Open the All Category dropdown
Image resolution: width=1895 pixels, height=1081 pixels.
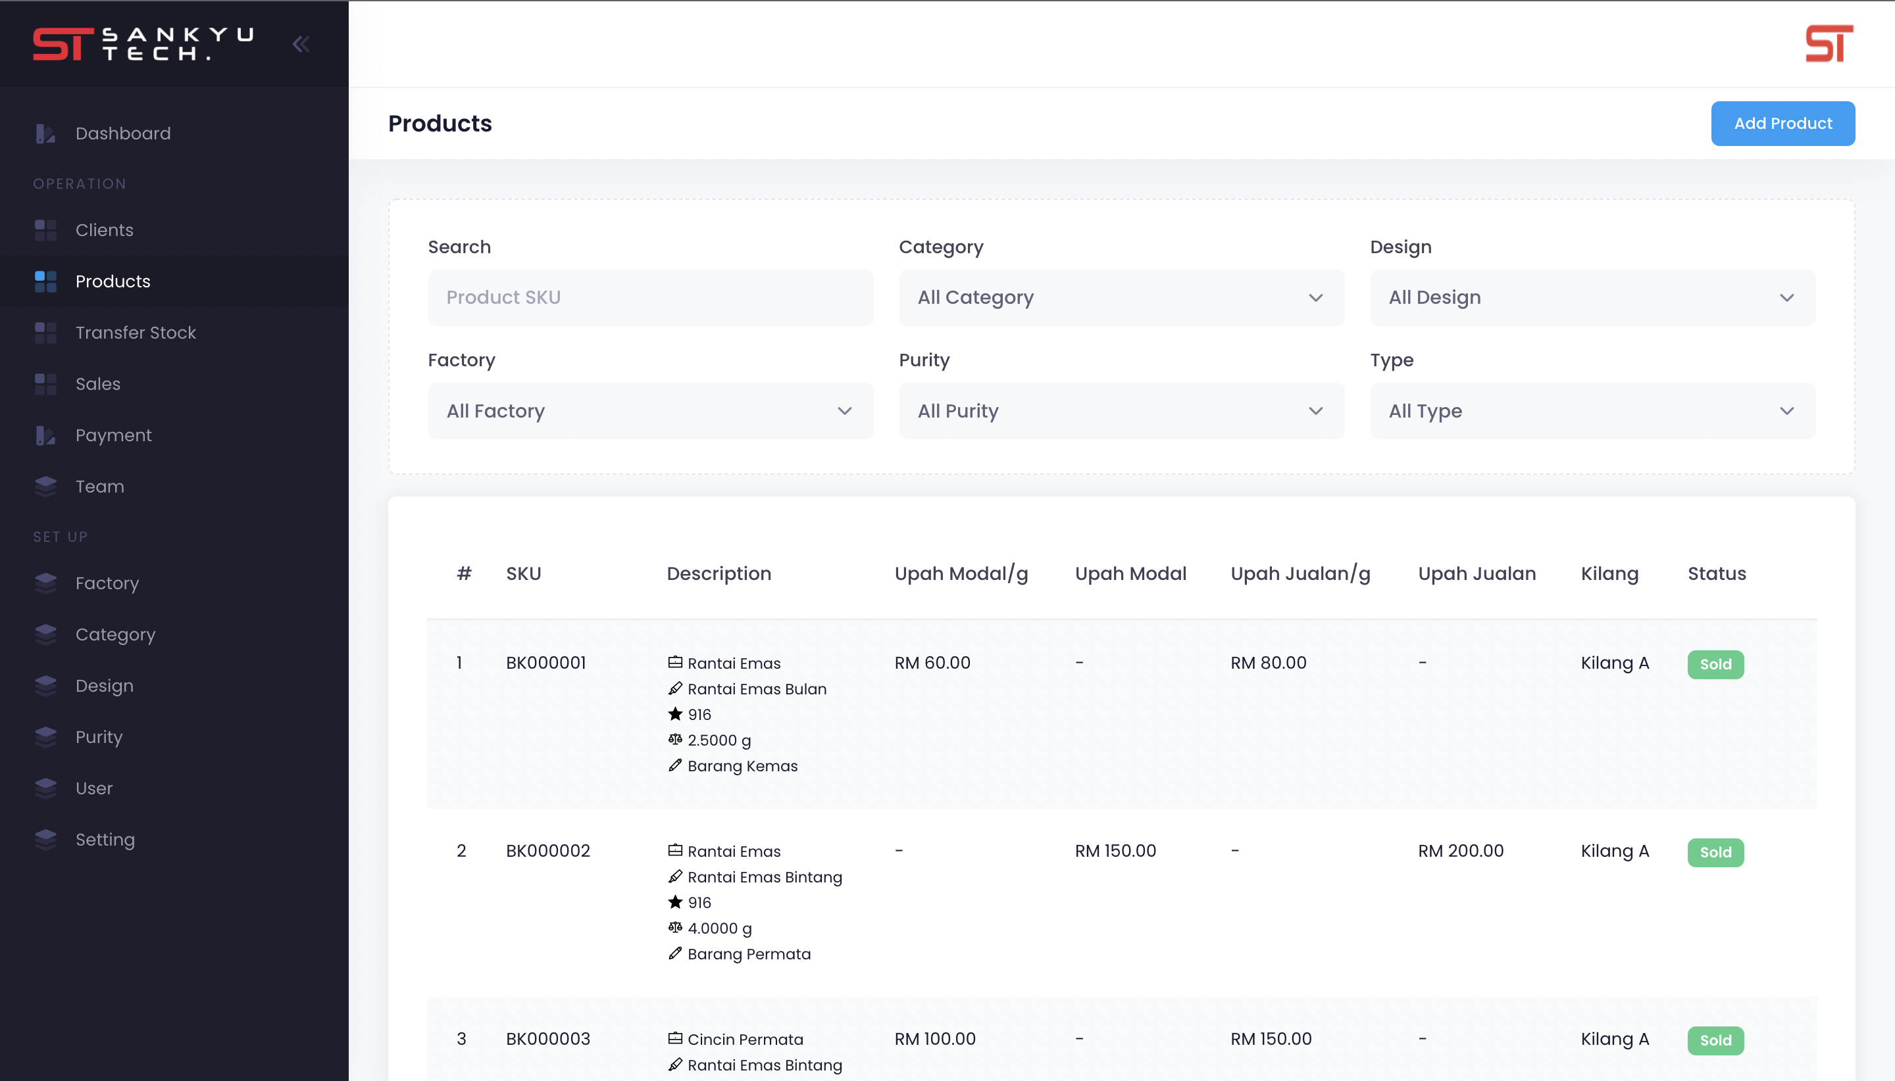[1121, 298]
